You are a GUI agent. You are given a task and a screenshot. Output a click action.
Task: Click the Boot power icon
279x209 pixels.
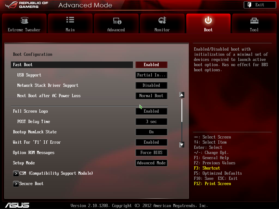pos(208,20)
